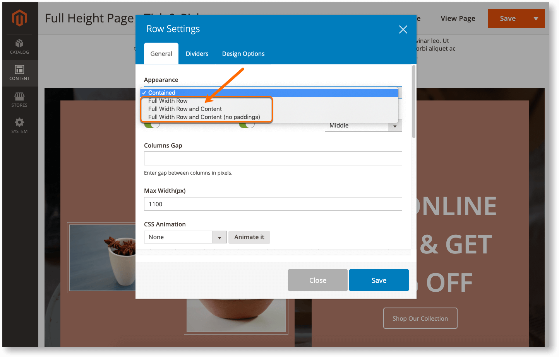Click View Page in the header
Viewport: 559px width, 357px height.
[x=458, y=18]
